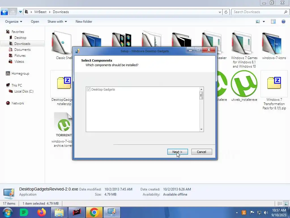Viewport: 290px width, 218px height.
Task: Switch to large icons view in status bar
Action: [286, 204]
